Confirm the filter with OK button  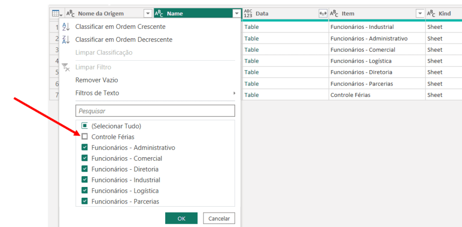[181, 218]
